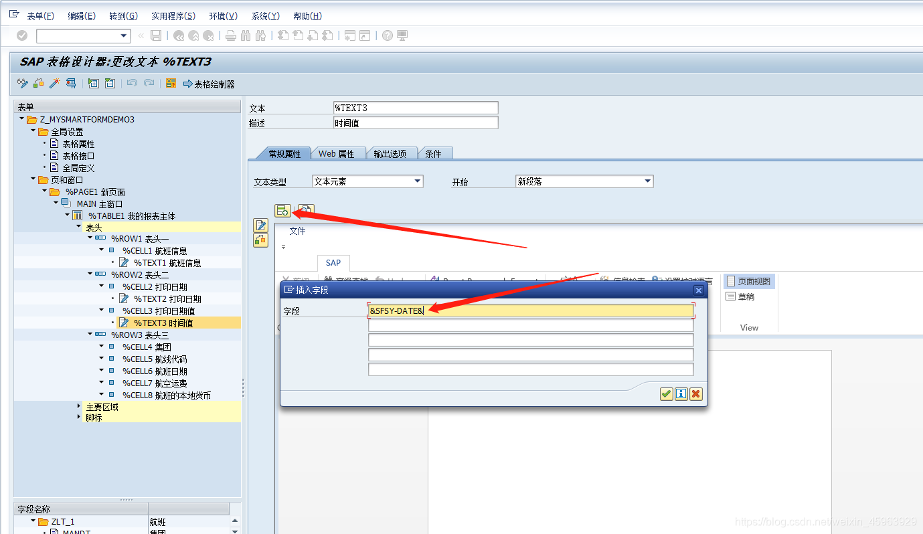Viewport: 923px width, 534px height.
Task: Click the Expand subtree icon in toolbar
Action: [x=94, y=84]
